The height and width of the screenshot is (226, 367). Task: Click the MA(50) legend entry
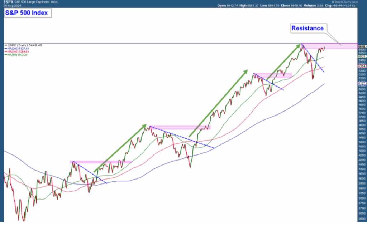click(x=17, y=55)
